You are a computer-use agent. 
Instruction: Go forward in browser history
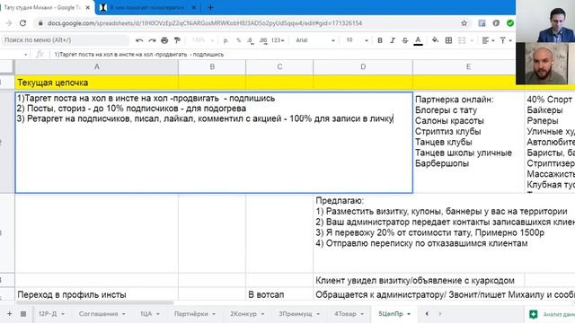(x=9, y=23)
